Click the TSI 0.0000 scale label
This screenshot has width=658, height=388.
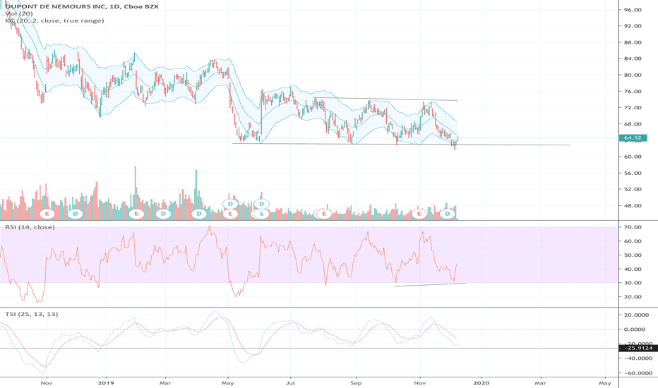click(635, 329)
